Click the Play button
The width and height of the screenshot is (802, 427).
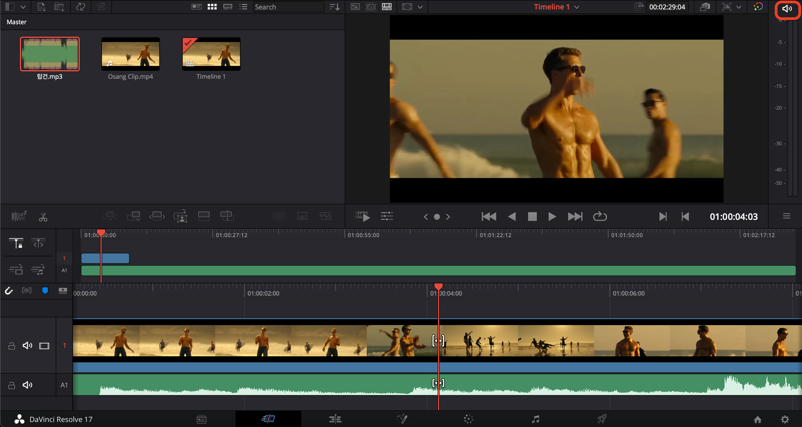552,216
